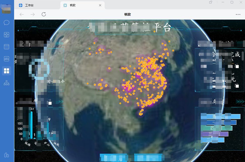Click the 矿山 axis label
The height and width of the screenshot is (162, 245).
click(x=47, y=144)
